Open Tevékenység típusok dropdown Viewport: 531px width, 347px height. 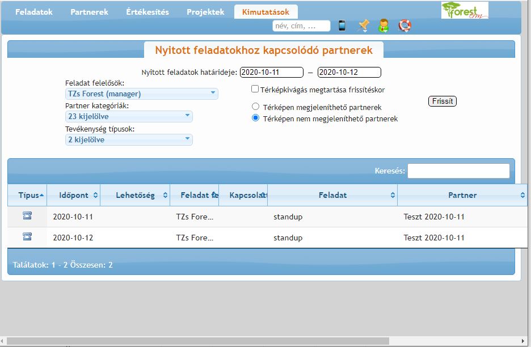tap(129, 139)
